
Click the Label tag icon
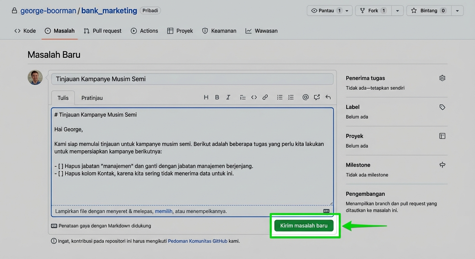(442, 107)
